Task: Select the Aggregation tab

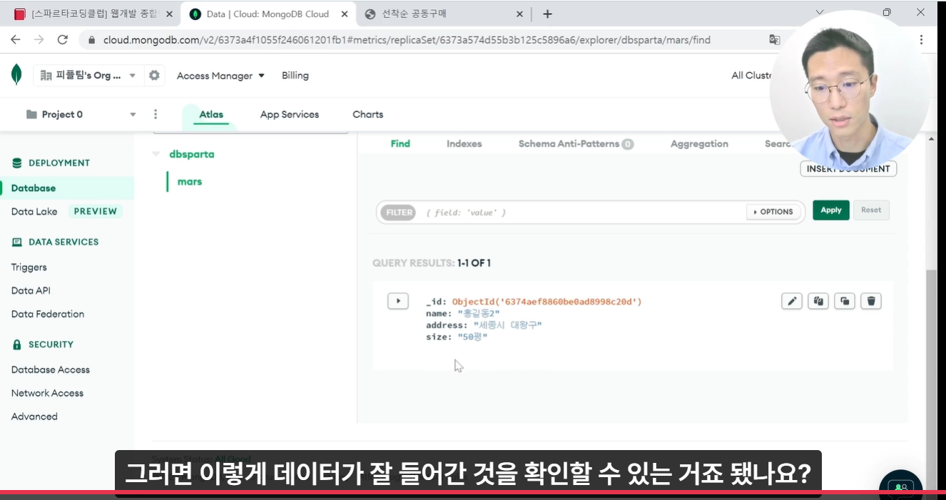Action: (x=699, y=143)
